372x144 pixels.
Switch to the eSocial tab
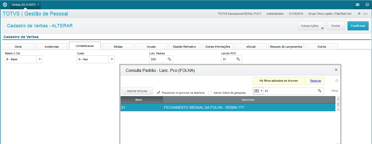251,47
